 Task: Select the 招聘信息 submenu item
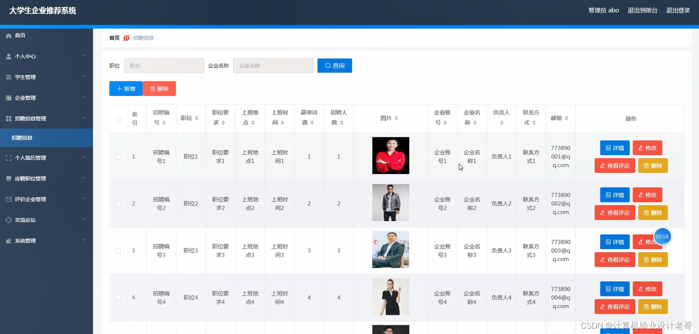(46, 138)
